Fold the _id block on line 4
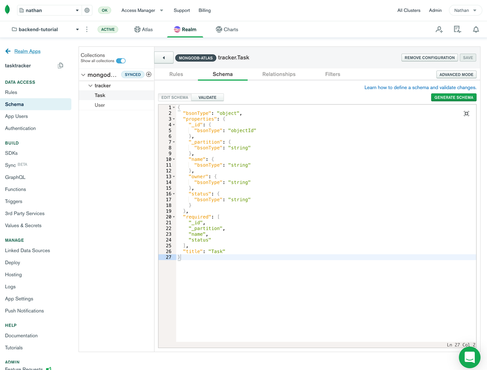The width and height of the screenshot is (487, 370). (x=174, y=125)
